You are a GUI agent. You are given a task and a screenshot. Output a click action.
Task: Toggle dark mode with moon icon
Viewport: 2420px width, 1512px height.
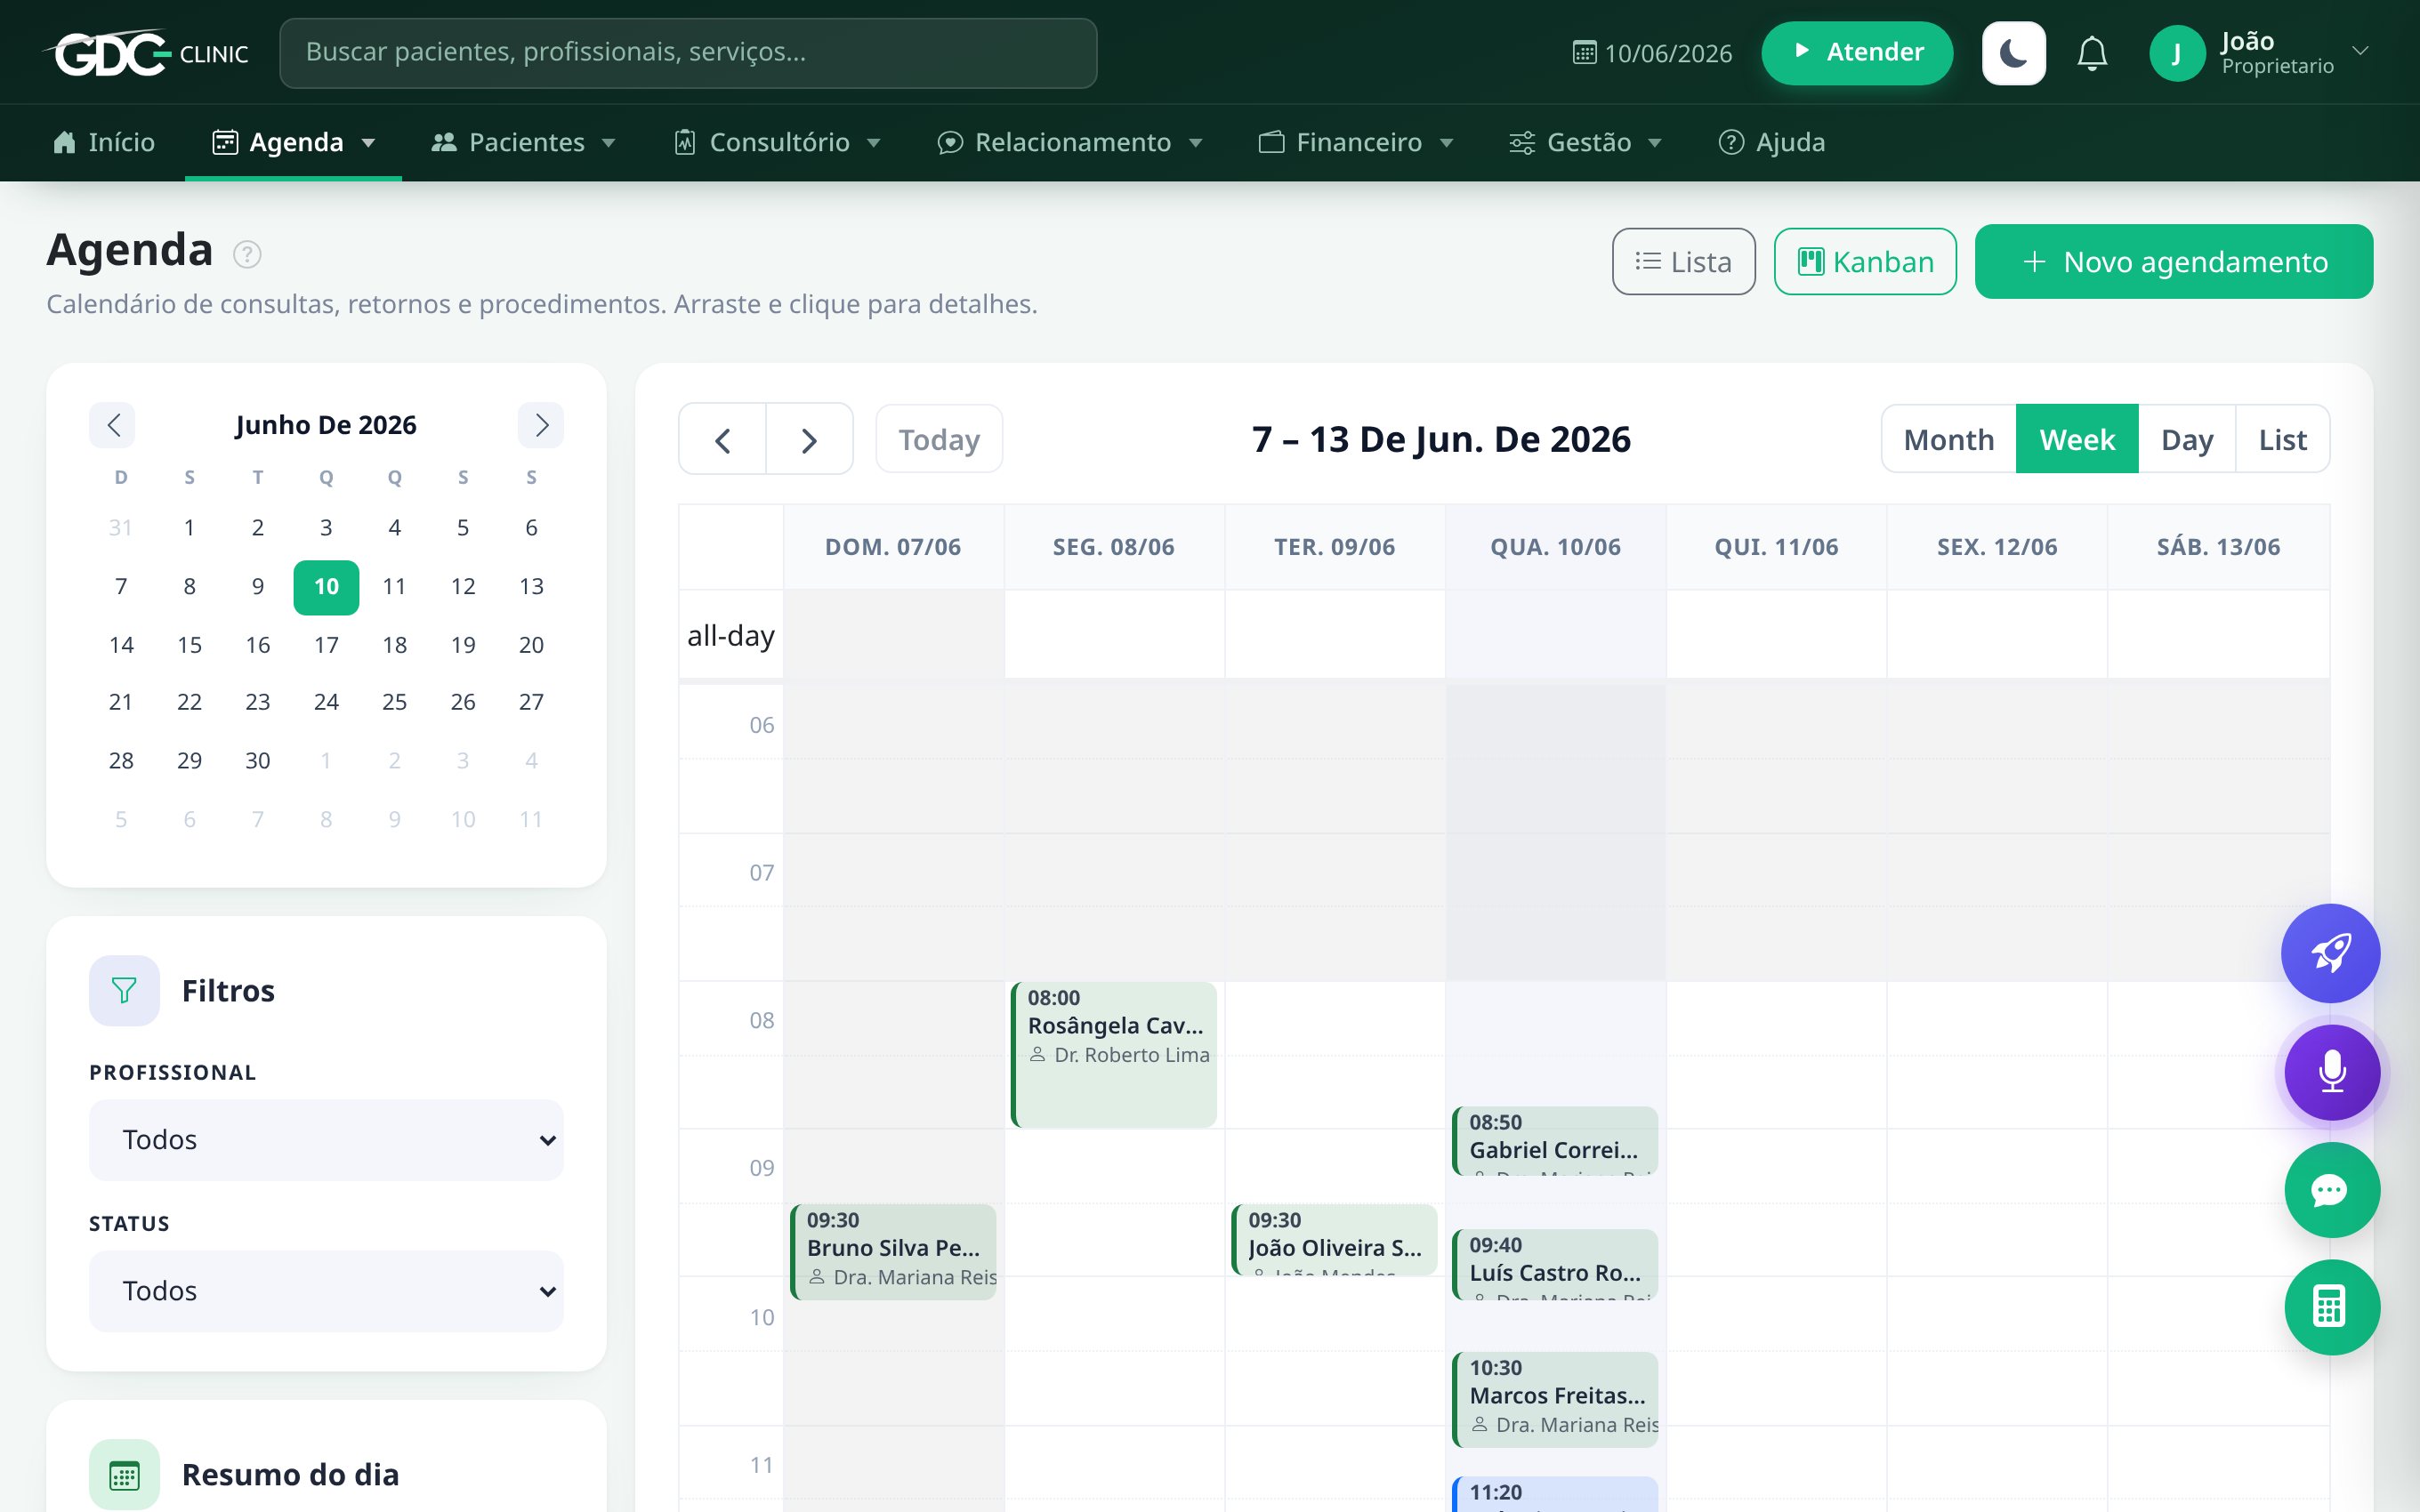pyautogui.click(x=2013, y=53)
